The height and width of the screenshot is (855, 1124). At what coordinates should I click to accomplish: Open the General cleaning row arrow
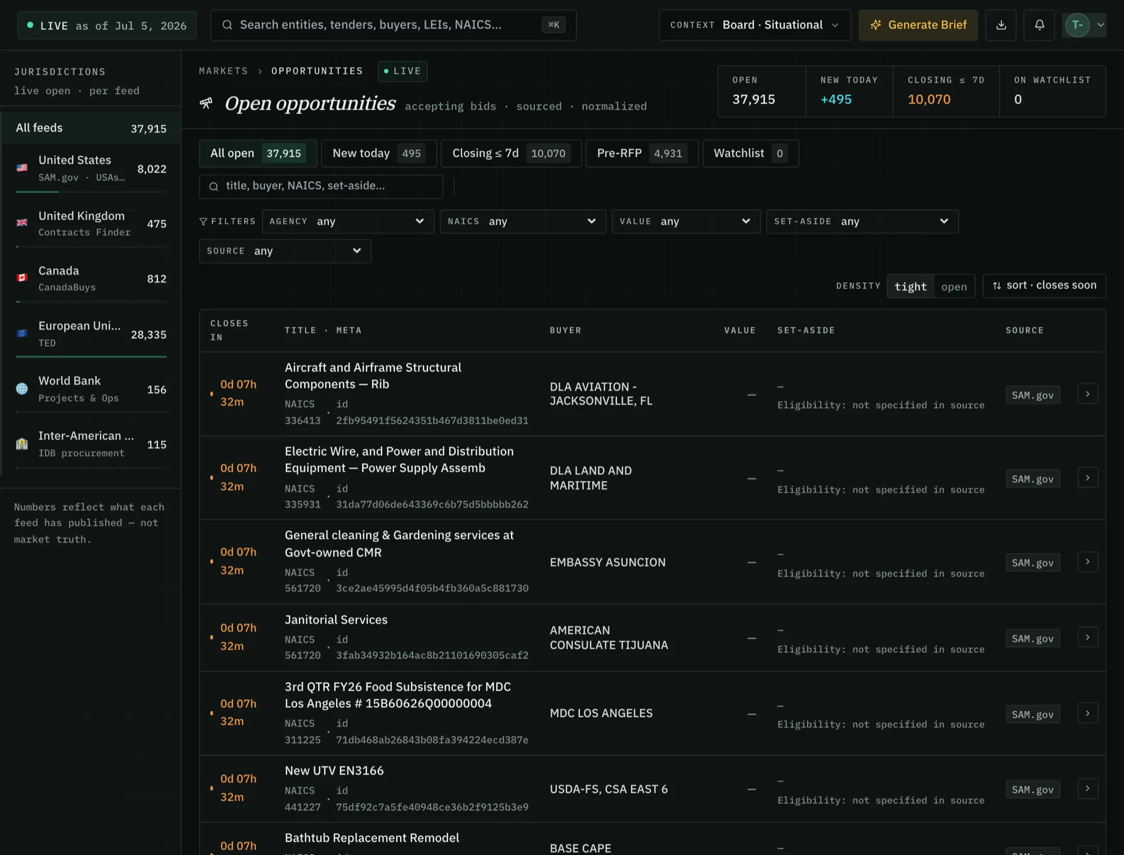[1087, 562]
